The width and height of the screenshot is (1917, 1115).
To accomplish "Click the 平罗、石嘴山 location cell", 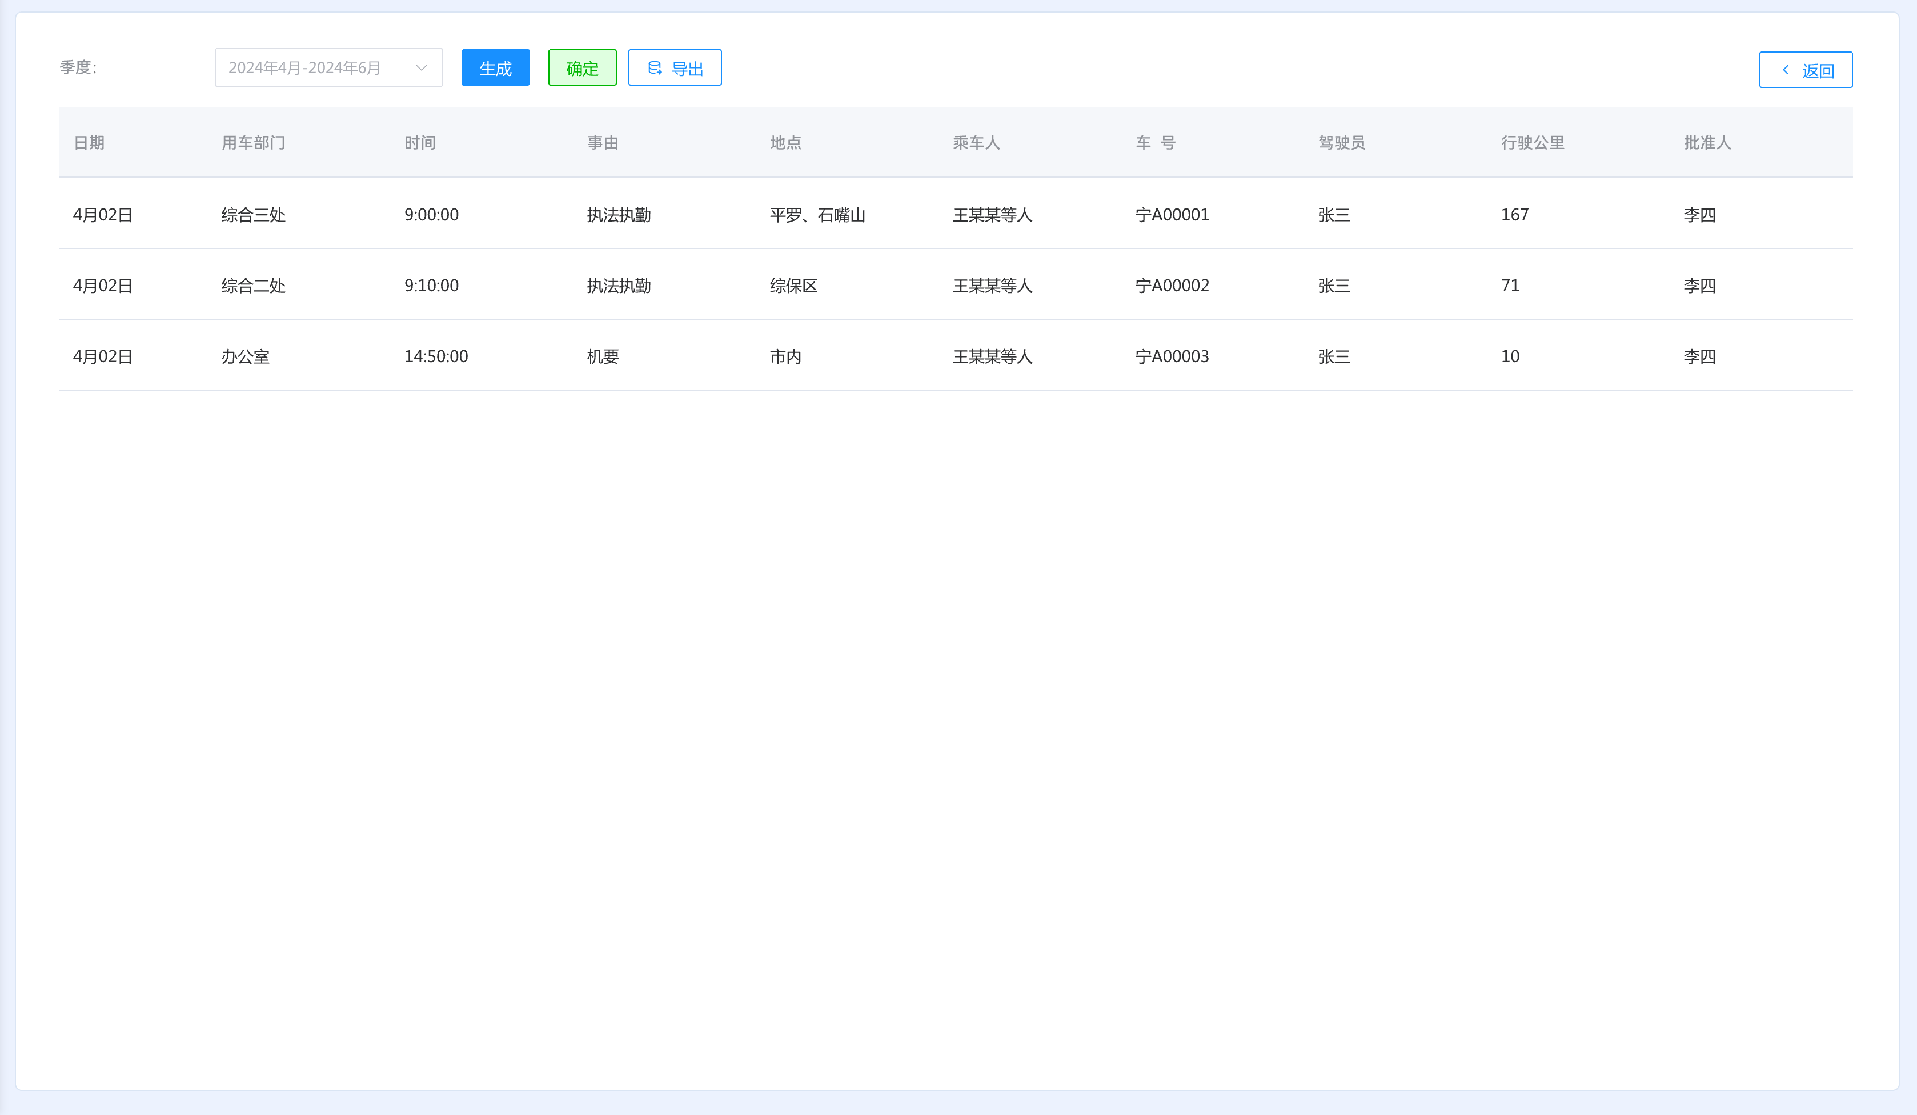I will 817,215.
